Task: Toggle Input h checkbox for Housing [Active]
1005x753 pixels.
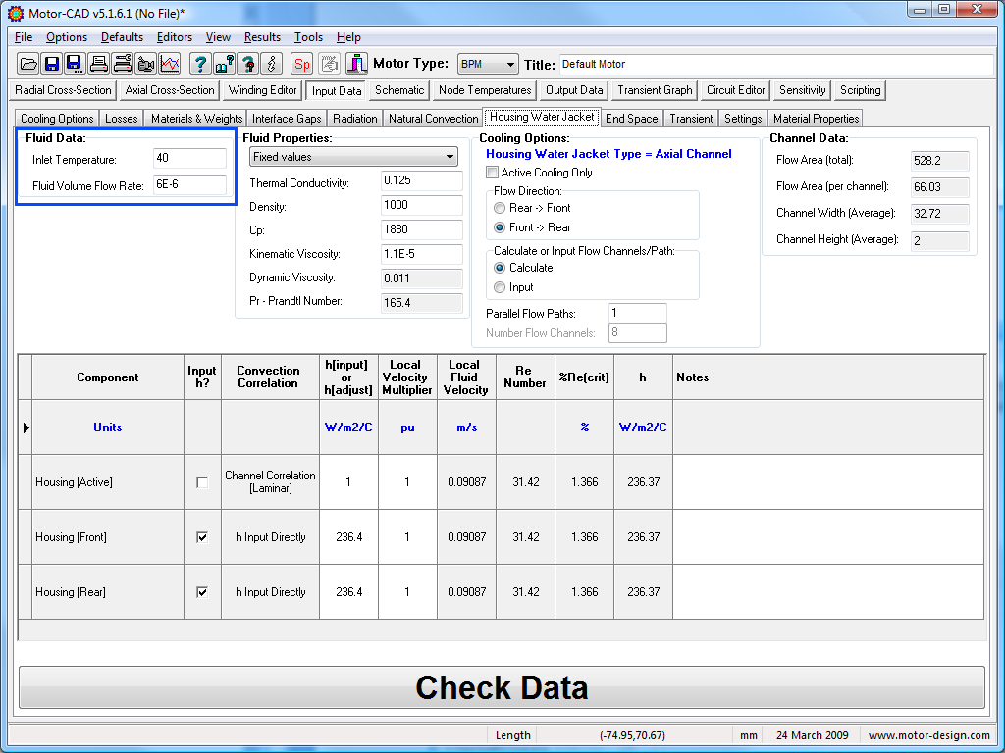Action: tap(202, 482)
